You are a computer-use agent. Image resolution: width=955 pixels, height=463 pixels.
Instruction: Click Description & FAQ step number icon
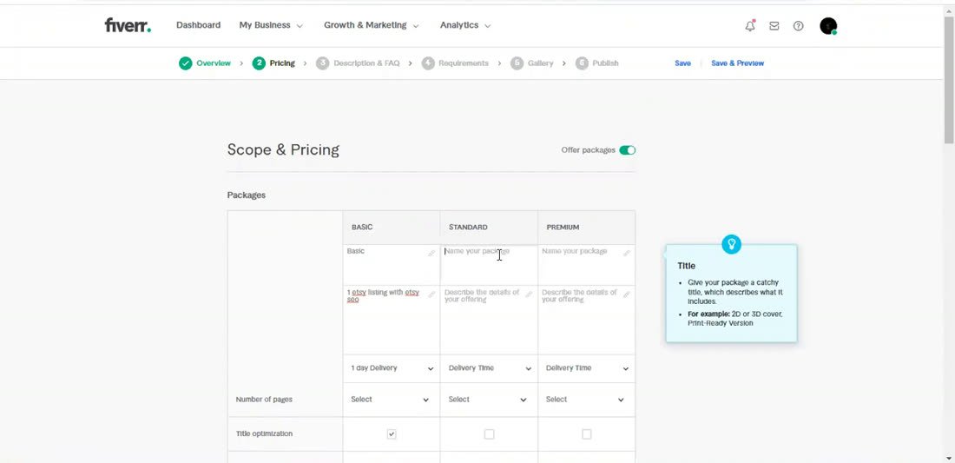coord(322,63)
